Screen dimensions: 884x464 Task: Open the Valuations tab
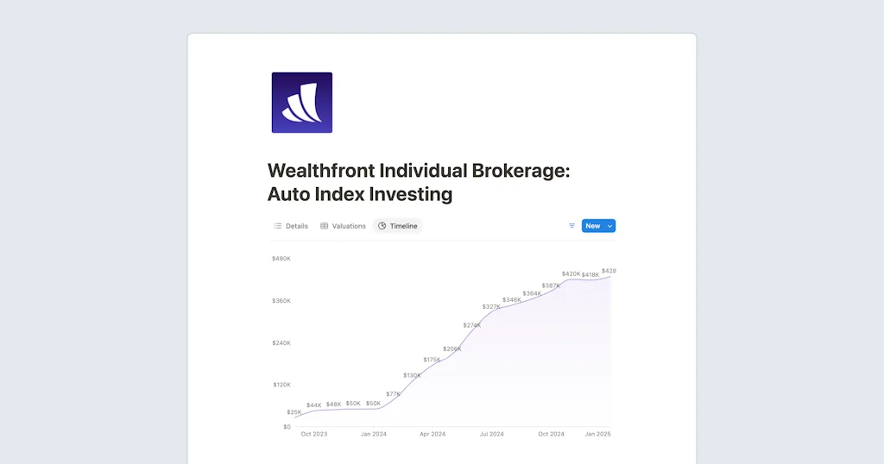pyautogui.click(x=343, y=226)
